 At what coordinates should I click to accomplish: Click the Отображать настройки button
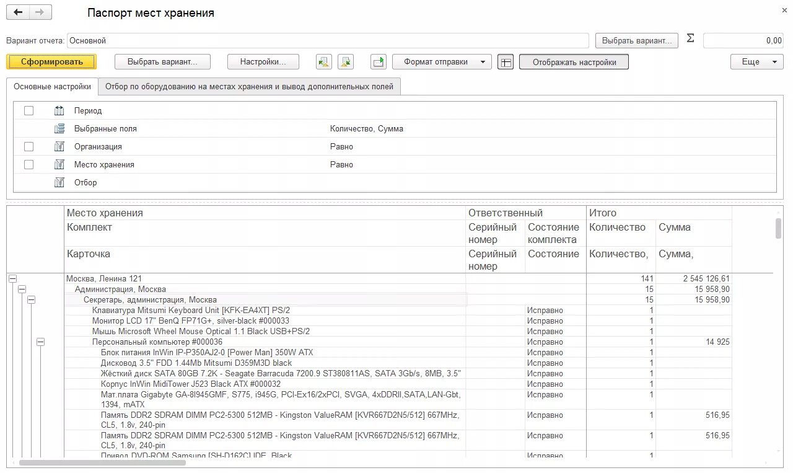pyautogui.click(x=574, y=62)
